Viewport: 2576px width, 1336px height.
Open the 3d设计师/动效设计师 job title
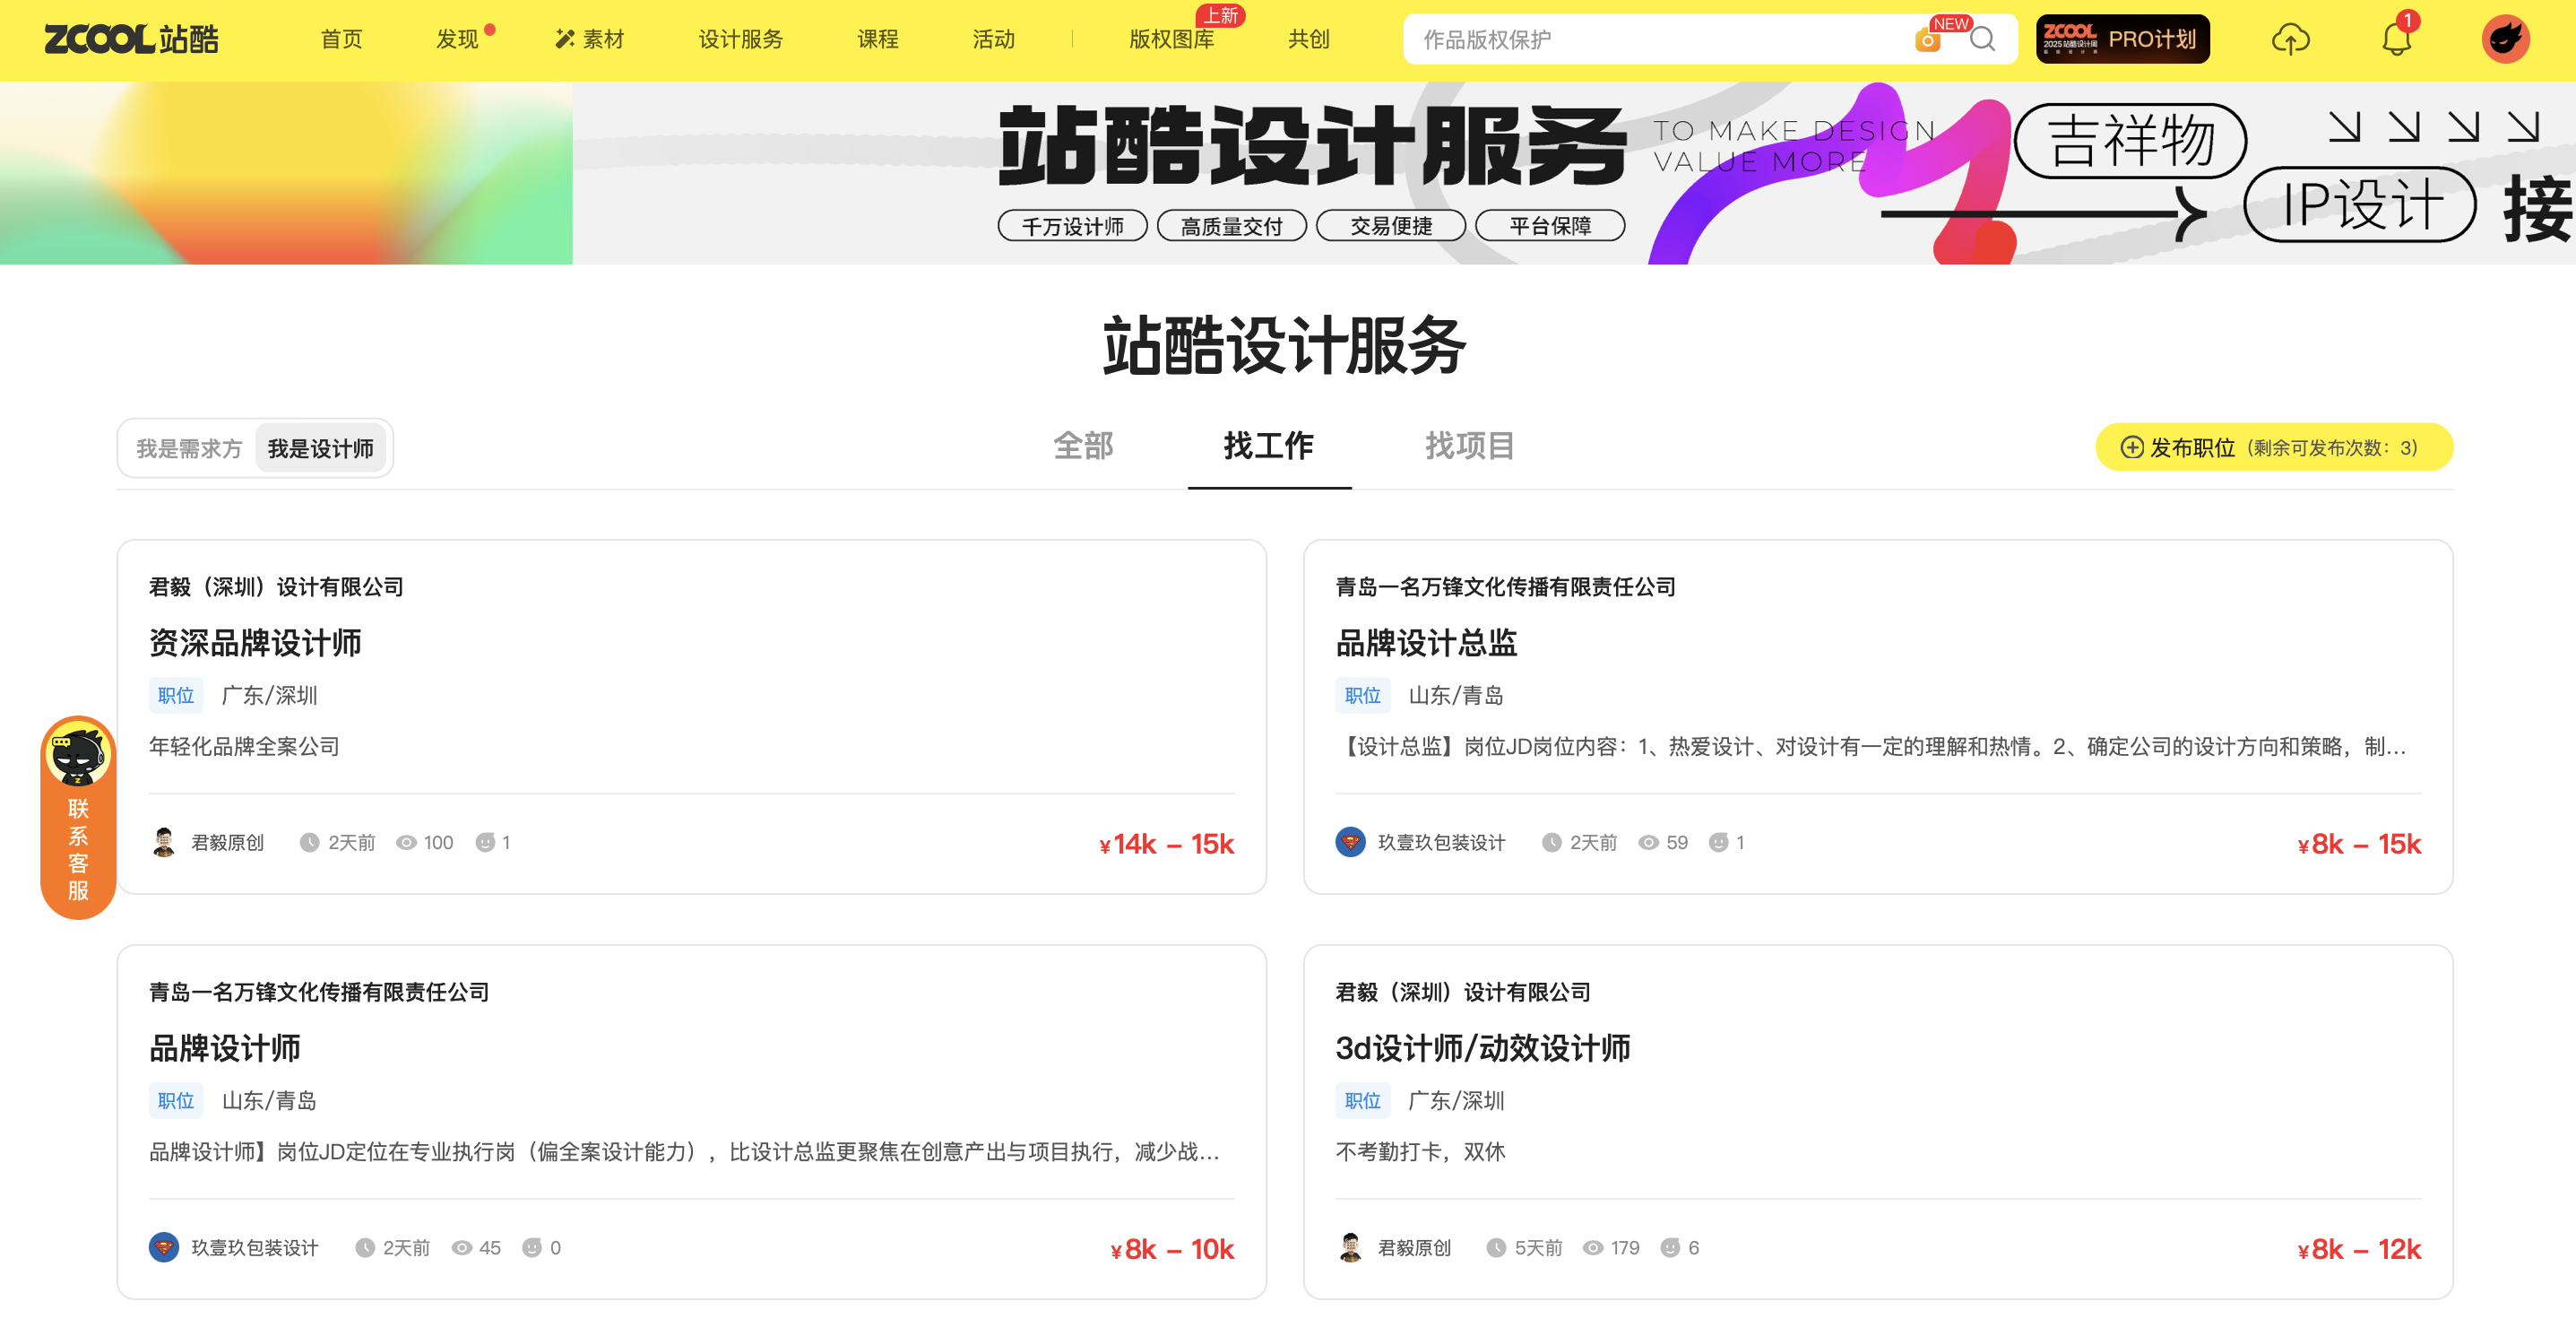coord(1482,1048)
